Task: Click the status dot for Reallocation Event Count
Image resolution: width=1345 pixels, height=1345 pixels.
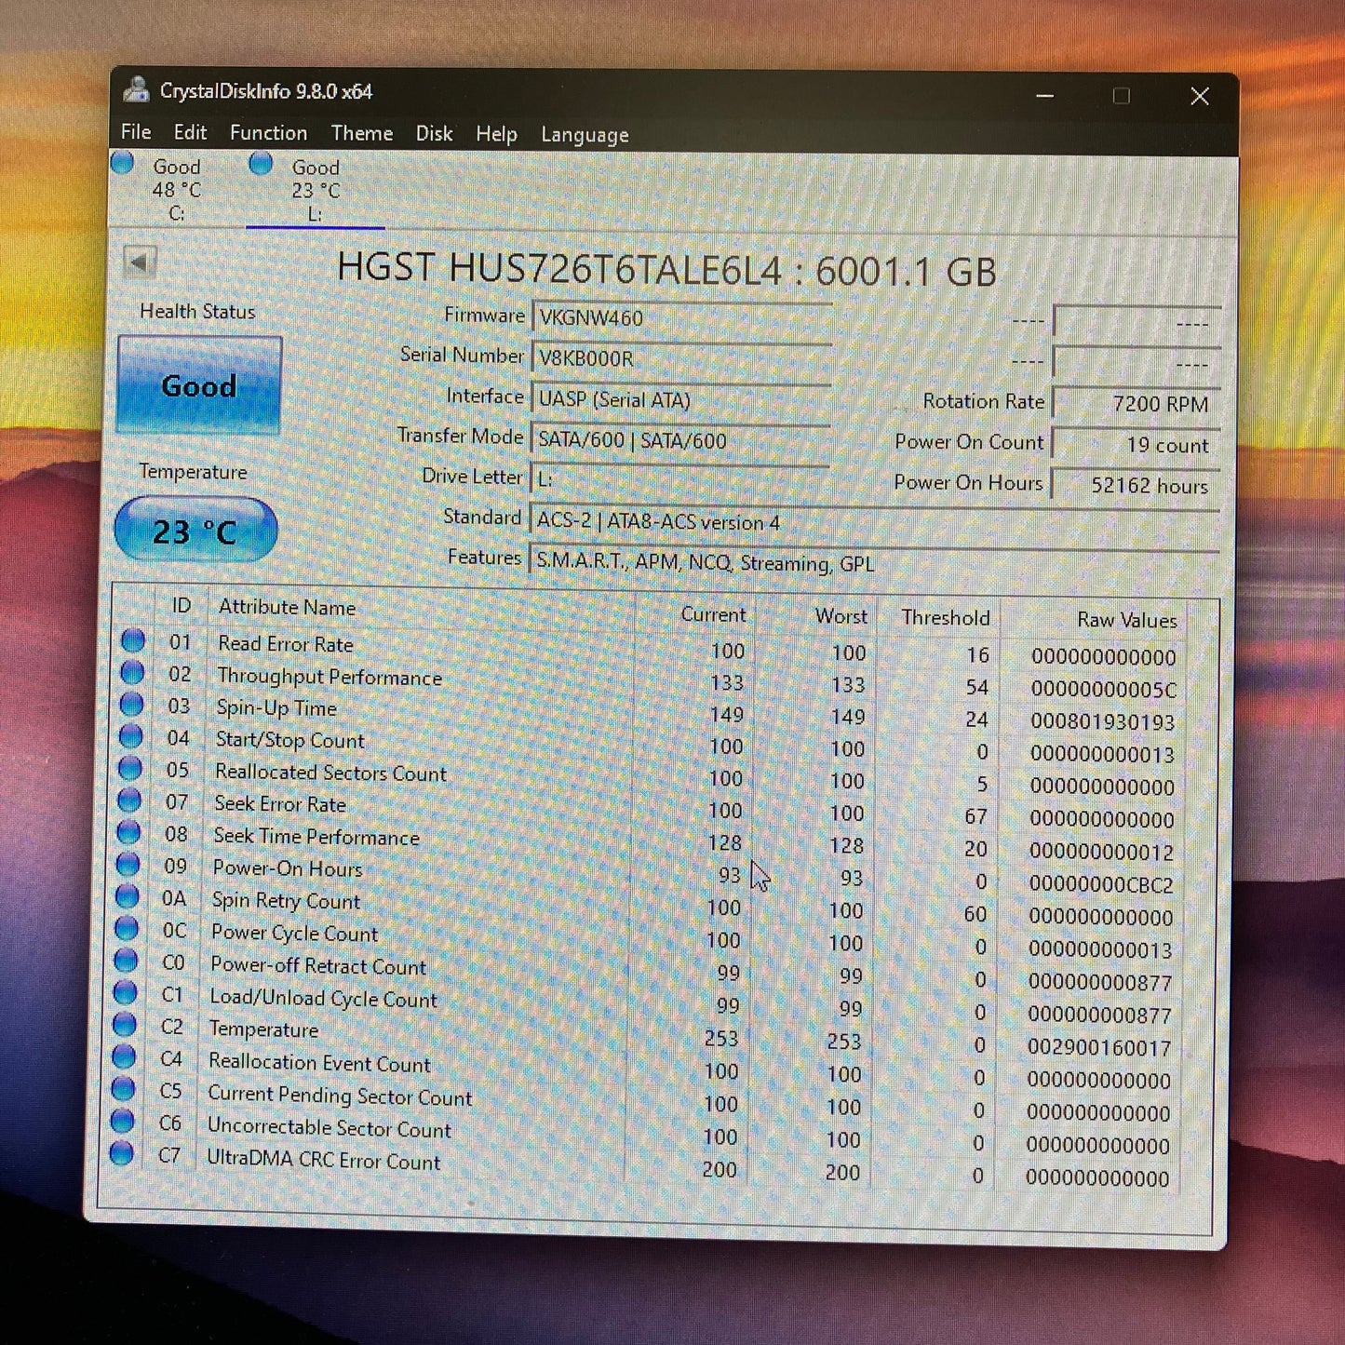Action: pyautogui.click(x=123, y=1056)
